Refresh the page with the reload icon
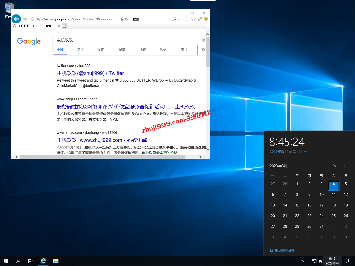The image size is (355, 266). coord(126,19)
